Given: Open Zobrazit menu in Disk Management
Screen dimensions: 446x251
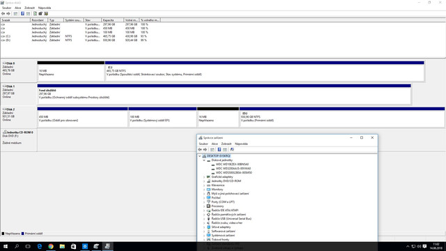Looking at the screenshot, I should coord(29,8).
